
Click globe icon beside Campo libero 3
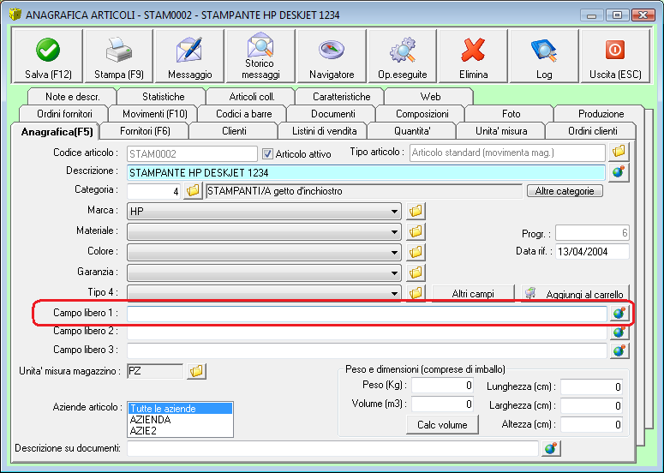619,350
